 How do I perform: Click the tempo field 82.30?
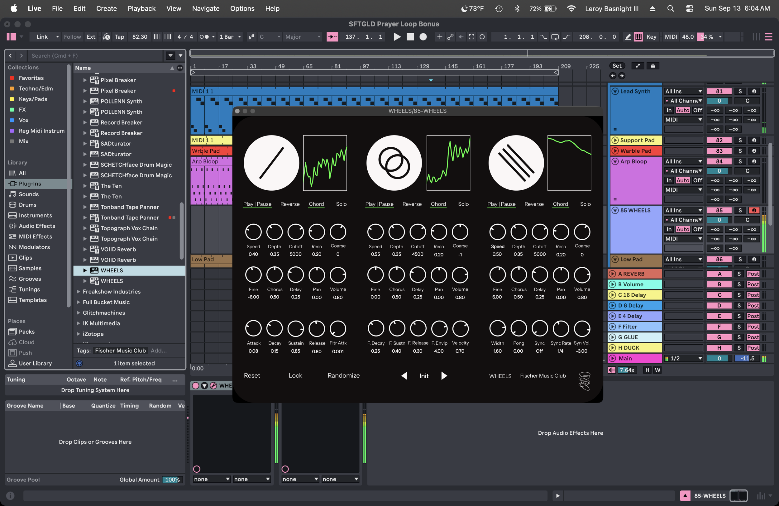pyautogui.click(x=140, y=37)
